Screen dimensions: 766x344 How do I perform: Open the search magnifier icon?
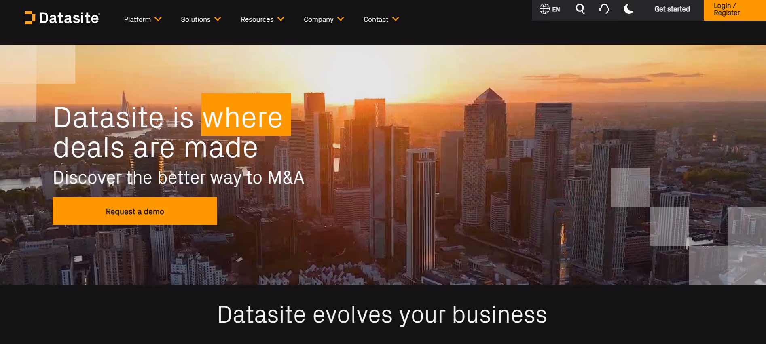pyautogui.click(x=580, y=9)
